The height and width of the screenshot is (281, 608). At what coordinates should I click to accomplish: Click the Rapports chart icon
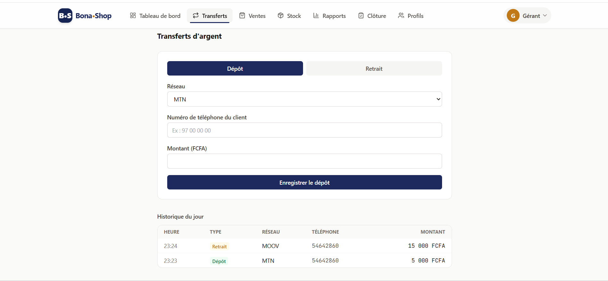coord(316,16)
